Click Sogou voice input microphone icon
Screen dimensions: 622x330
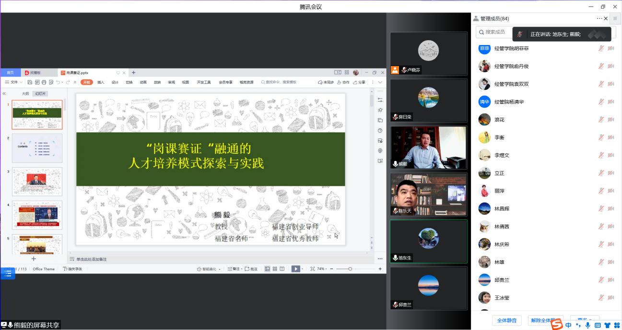pyautogui.click(x=587, y=325)
